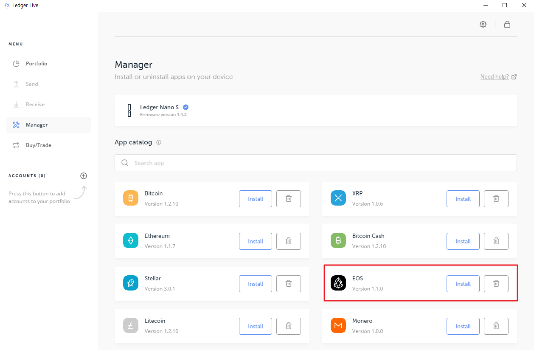Click the Ledger Nano S device icon
The image size is (534, 350).
coord(129,110)
